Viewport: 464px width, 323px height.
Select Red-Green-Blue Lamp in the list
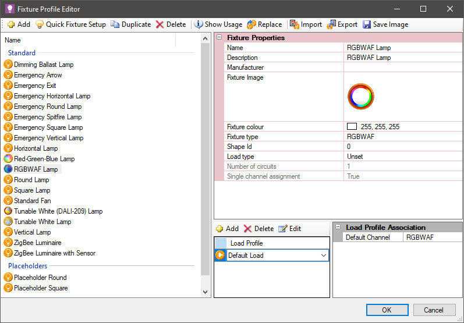[44, 159]
